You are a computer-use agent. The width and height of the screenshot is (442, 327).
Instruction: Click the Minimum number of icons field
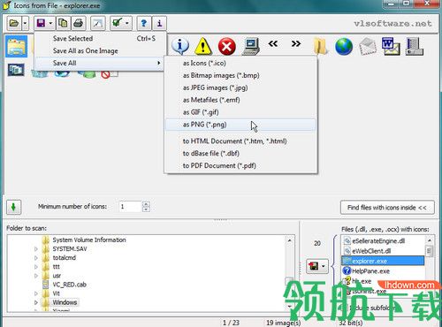[x=130, y=207]
